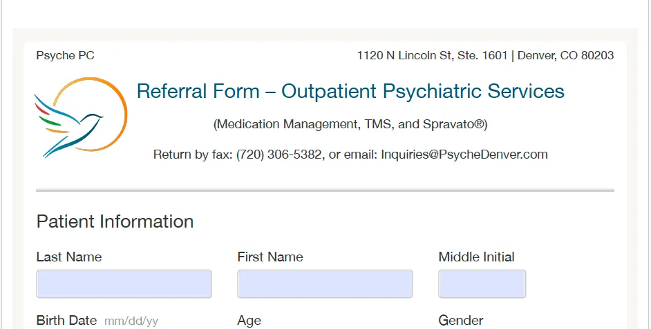Open the Inquiries@PsycheDenver.com email address
Image resolution: width=651 pixels, height=329 pixels.
[464, 154]
